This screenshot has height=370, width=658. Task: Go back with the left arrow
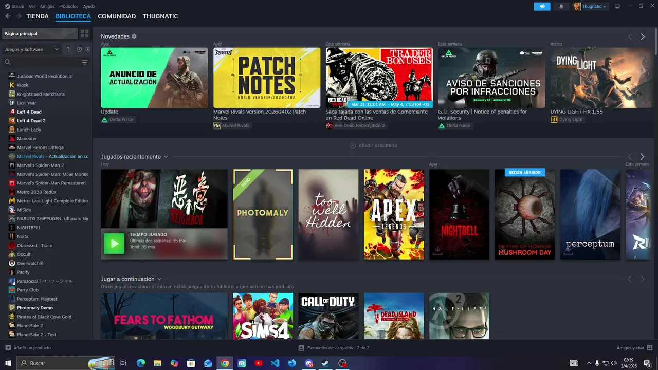tap(8, 16)
